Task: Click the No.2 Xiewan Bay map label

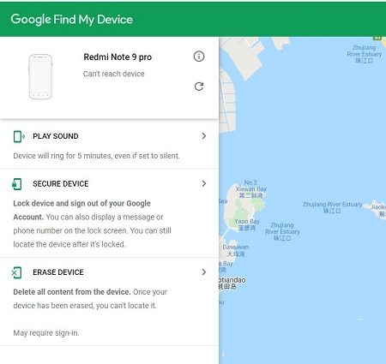Action: point(250,189)
